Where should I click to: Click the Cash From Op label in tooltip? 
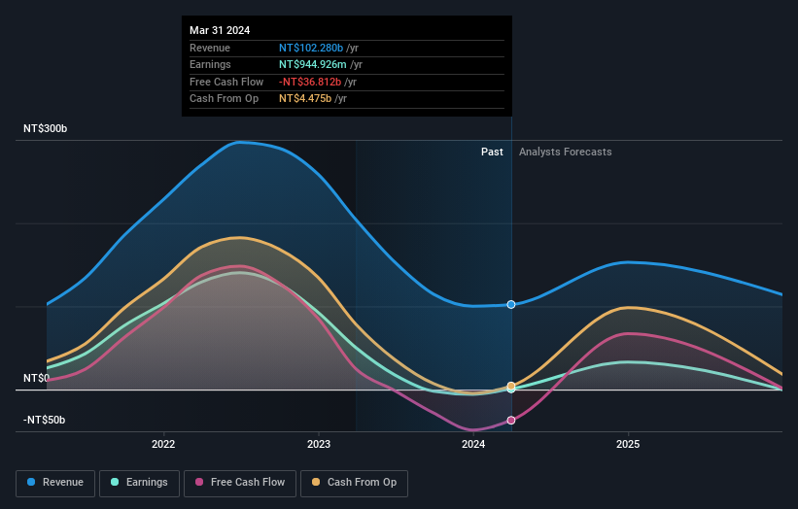224,99
